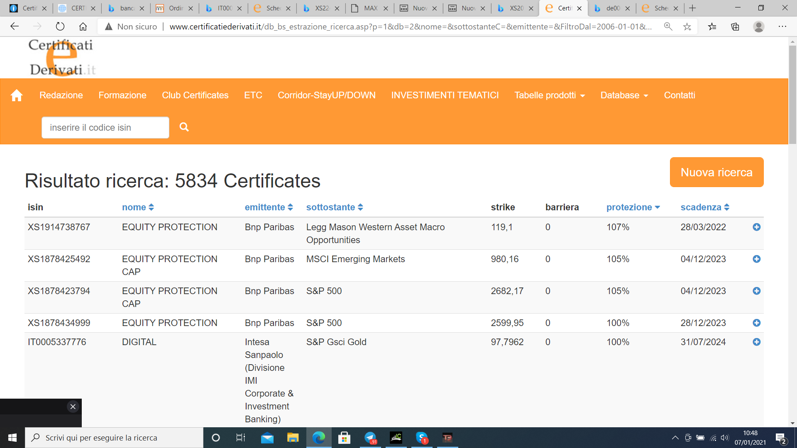Click the volume icon in tray
Viewport: 797px width, 448px height.
(x=725, y=438)
